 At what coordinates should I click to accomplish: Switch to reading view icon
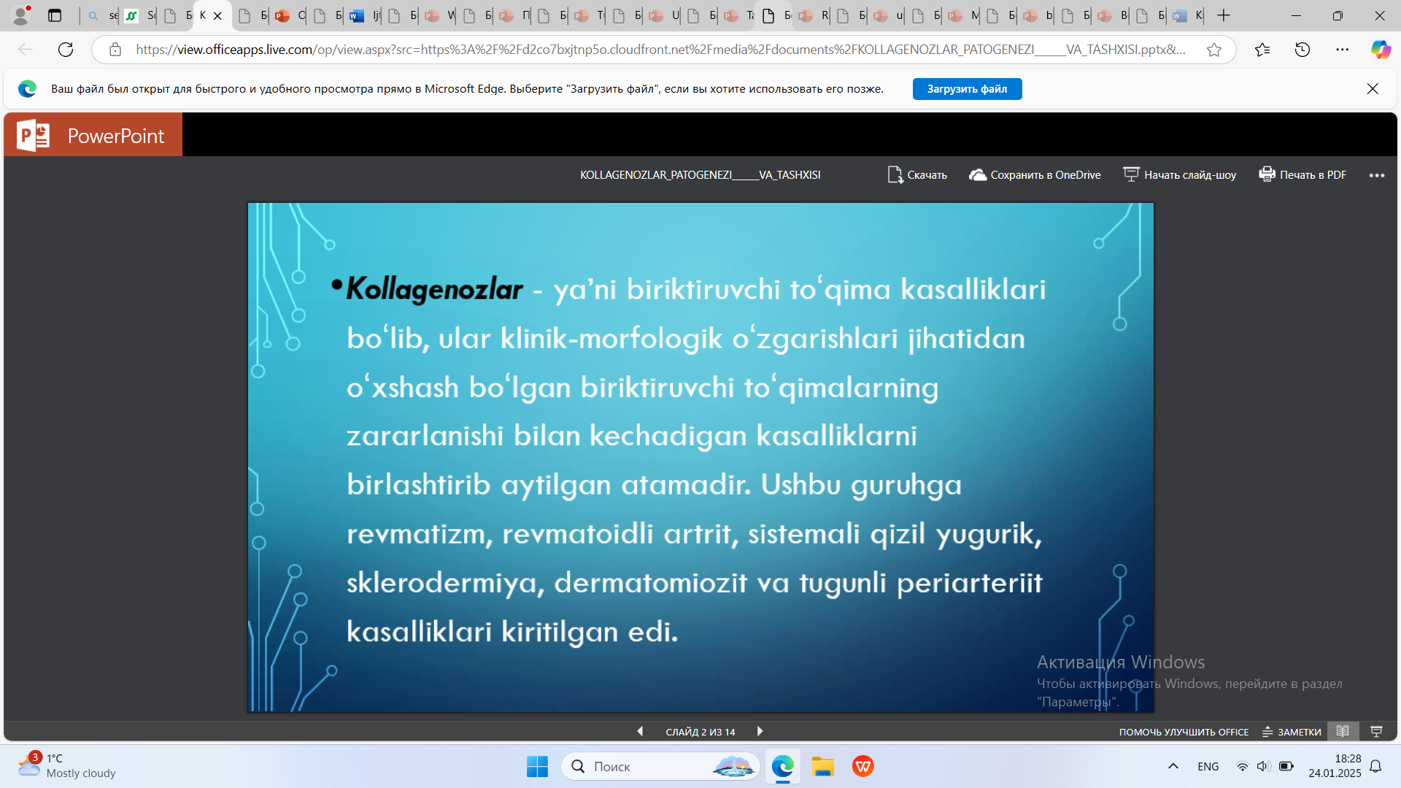1343,731
